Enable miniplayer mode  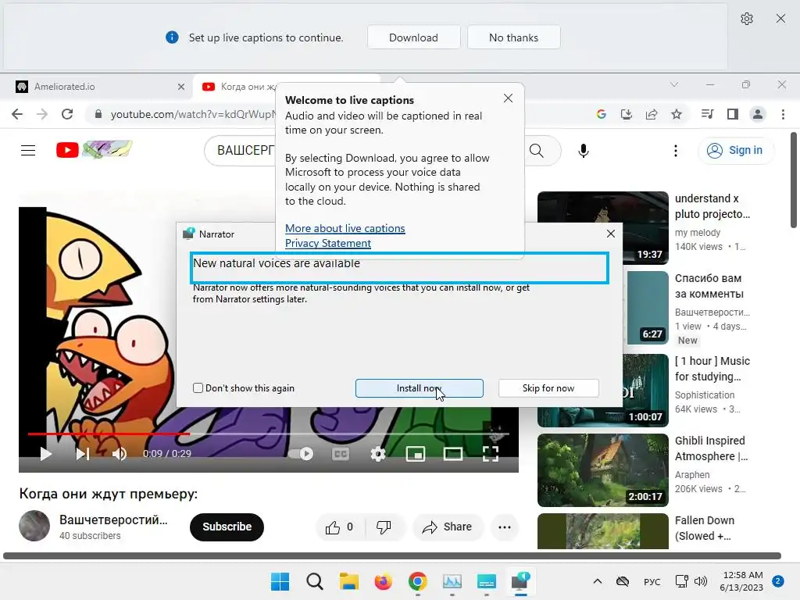click(x=416, y=454)
